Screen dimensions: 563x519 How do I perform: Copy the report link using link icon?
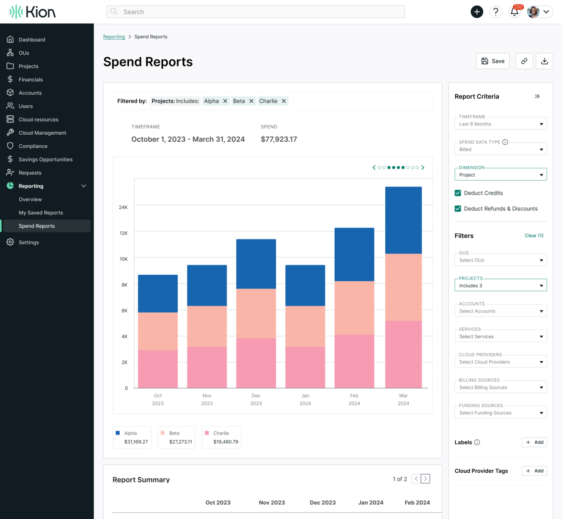[x=524, y=61]
